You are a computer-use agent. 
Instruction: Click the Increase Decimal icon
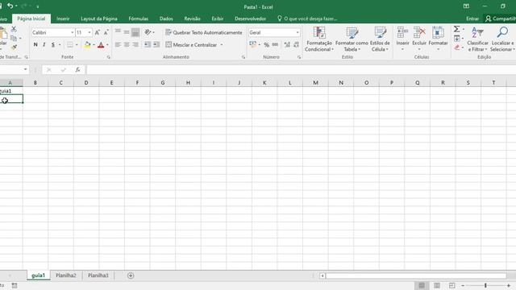coord(287,45)
